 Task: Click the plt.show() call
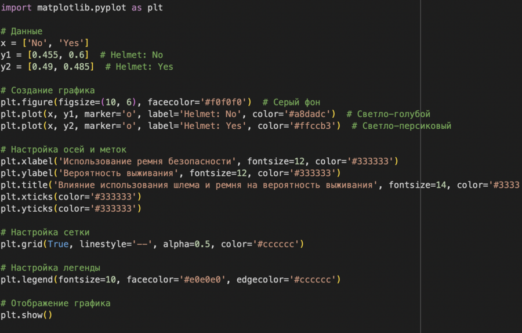click(27, 315)
